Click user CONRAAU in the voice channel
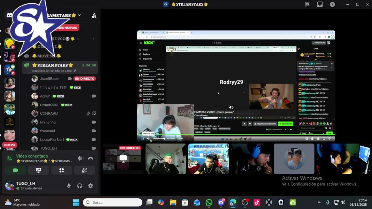 pos(49,113)
